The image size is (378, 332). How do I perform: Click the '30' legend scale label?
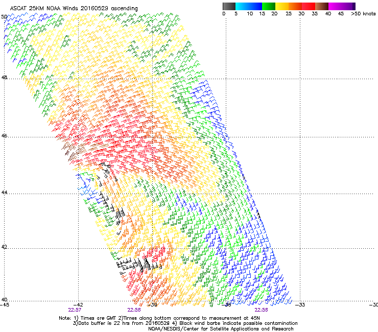point(301,14)
